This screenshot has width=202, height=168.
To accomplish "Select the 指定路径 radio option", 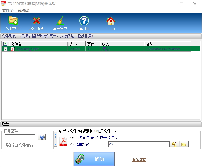I will pyautogui.click(x=72, y=145).
